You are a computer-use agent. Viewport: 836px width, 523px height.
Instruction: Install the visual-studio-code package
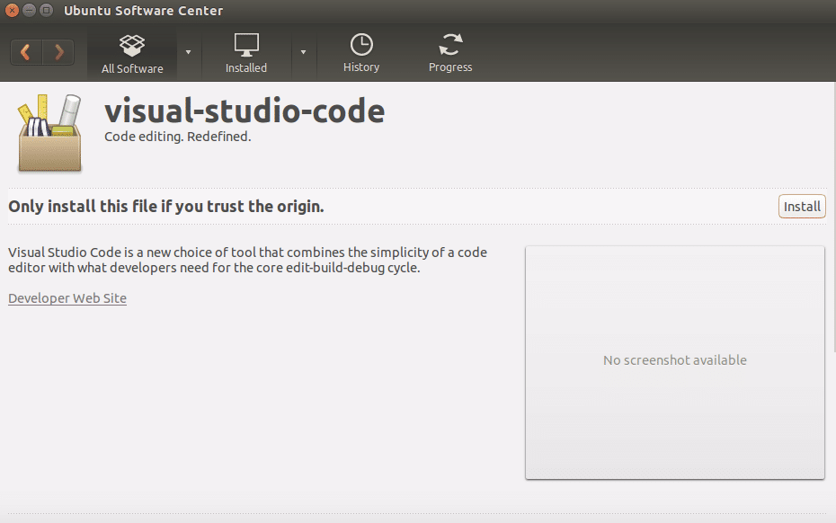802,207
